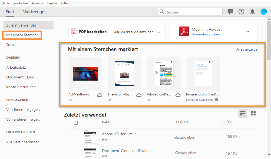Click The-Scrum-Gu... file name
Viewport: 271px width, 159px height.
click(120, 94)
